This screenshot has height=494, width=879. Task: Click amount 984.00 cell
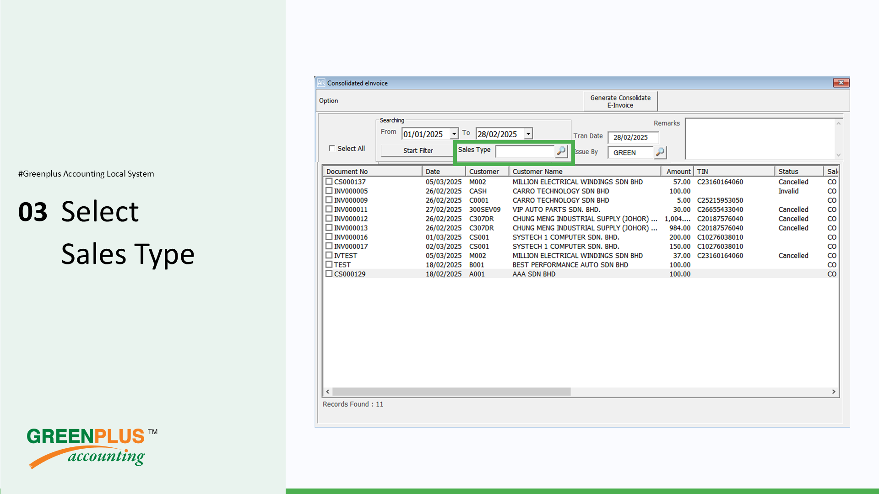[680, 228]
